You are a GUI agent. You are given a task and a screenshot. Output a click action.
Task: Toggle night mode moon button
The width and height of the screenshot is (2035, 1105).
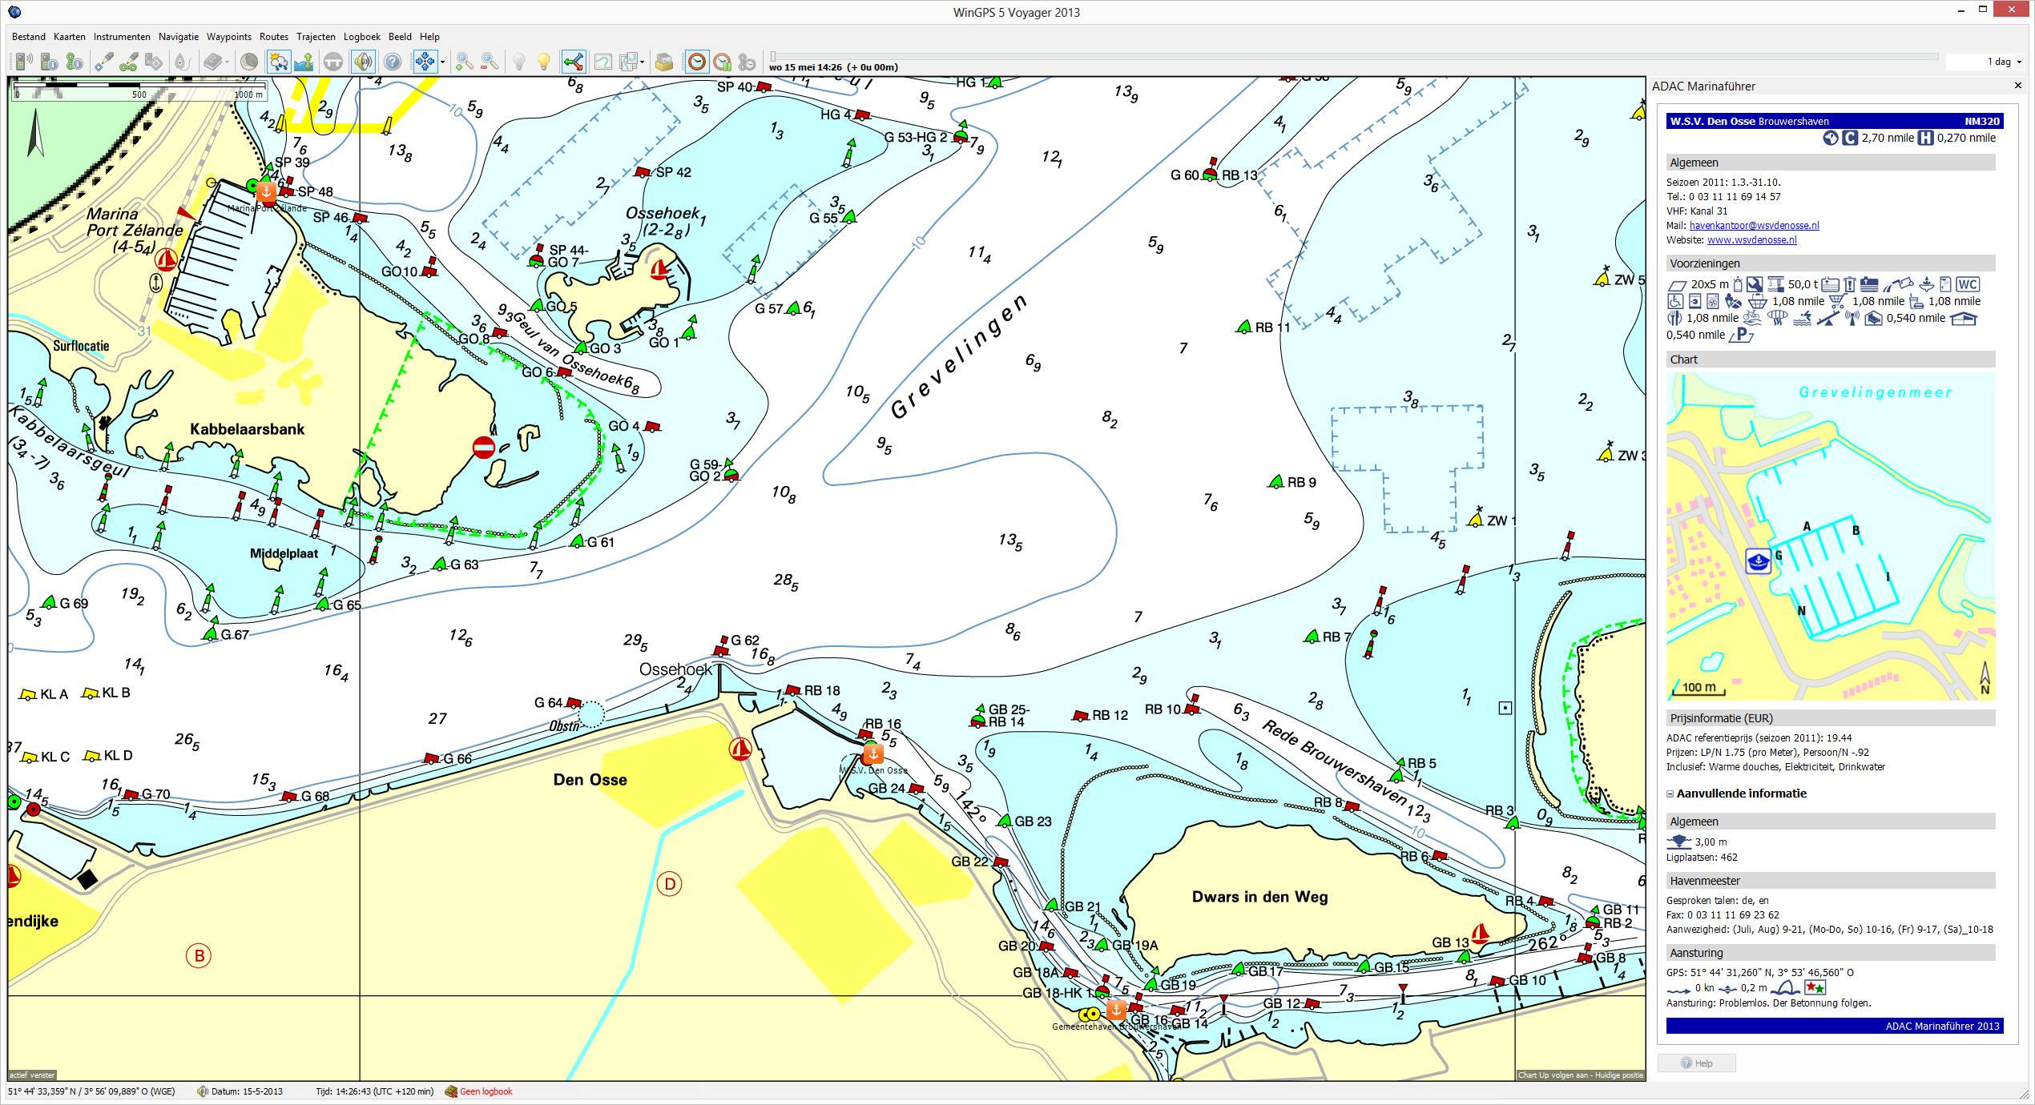(x=249, y=62)
